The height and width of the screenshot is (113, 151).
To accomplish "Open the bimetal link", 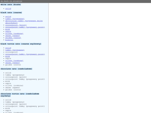I will point(9,40).
